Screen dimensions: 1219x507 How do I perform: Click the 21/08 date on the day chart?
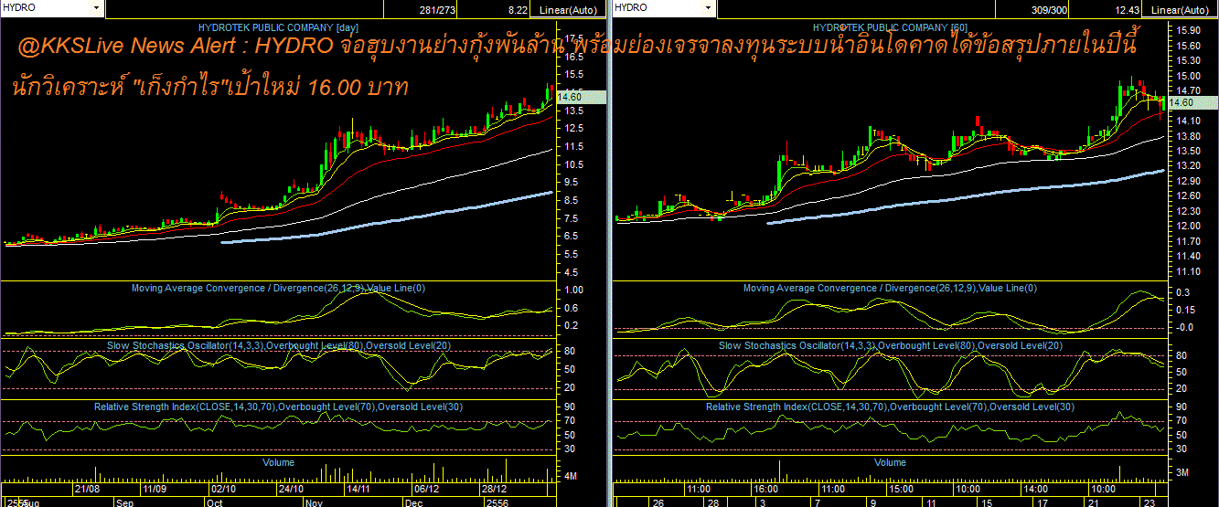click(87, 490)
